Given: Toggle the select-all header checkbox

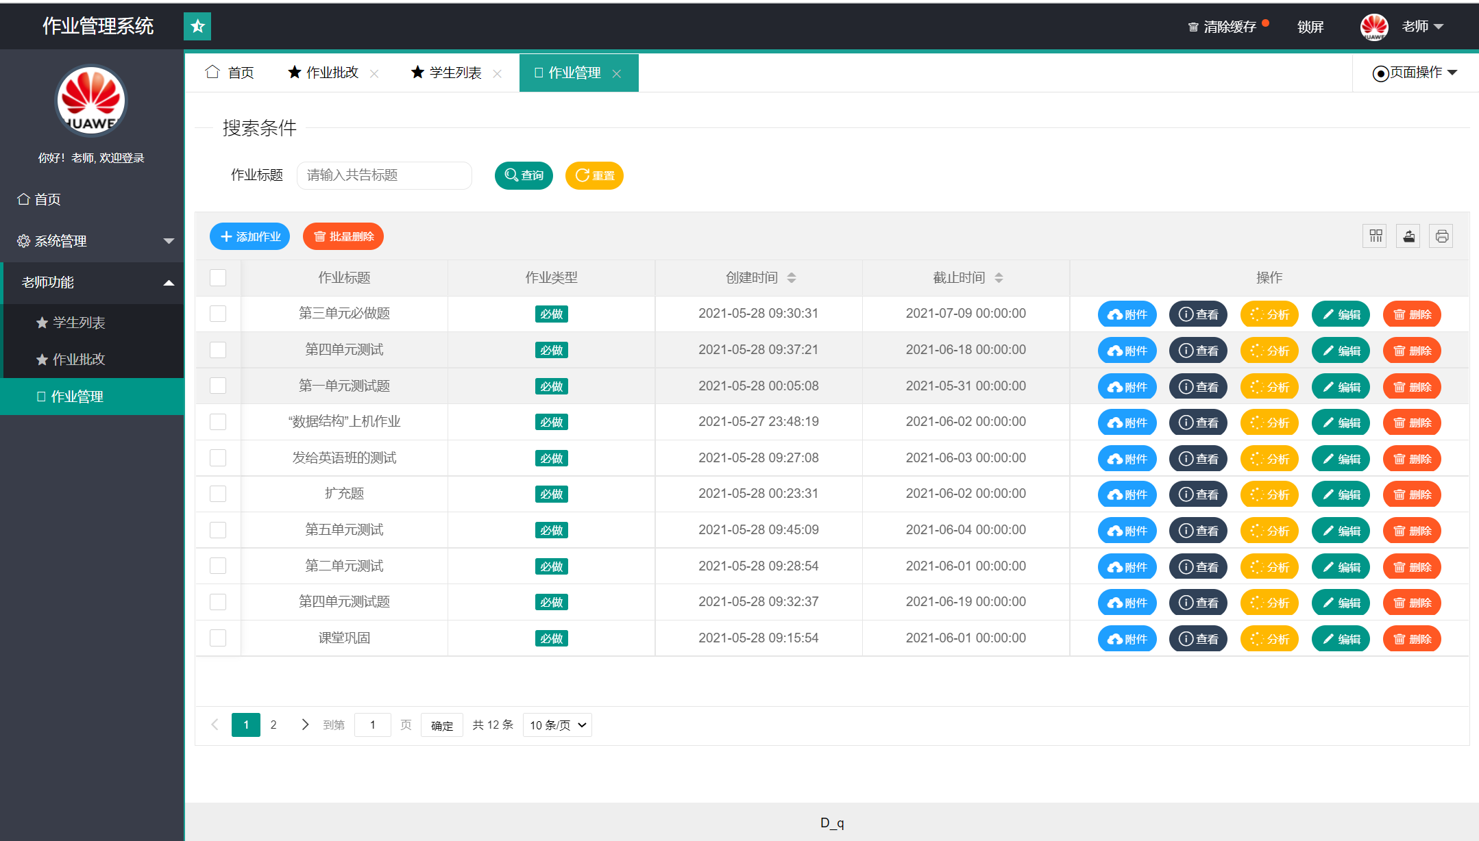Looking at the screenshot, I should [218, 277].
